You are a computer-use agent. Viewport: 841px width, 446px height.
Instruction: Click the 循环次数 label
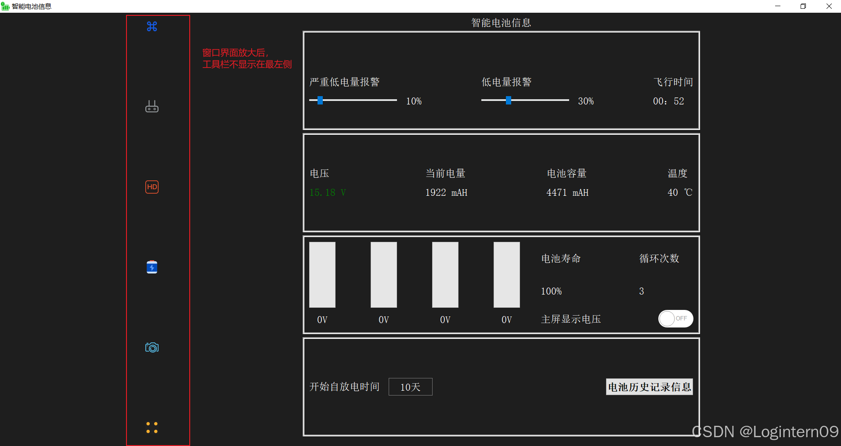point(659,259)
